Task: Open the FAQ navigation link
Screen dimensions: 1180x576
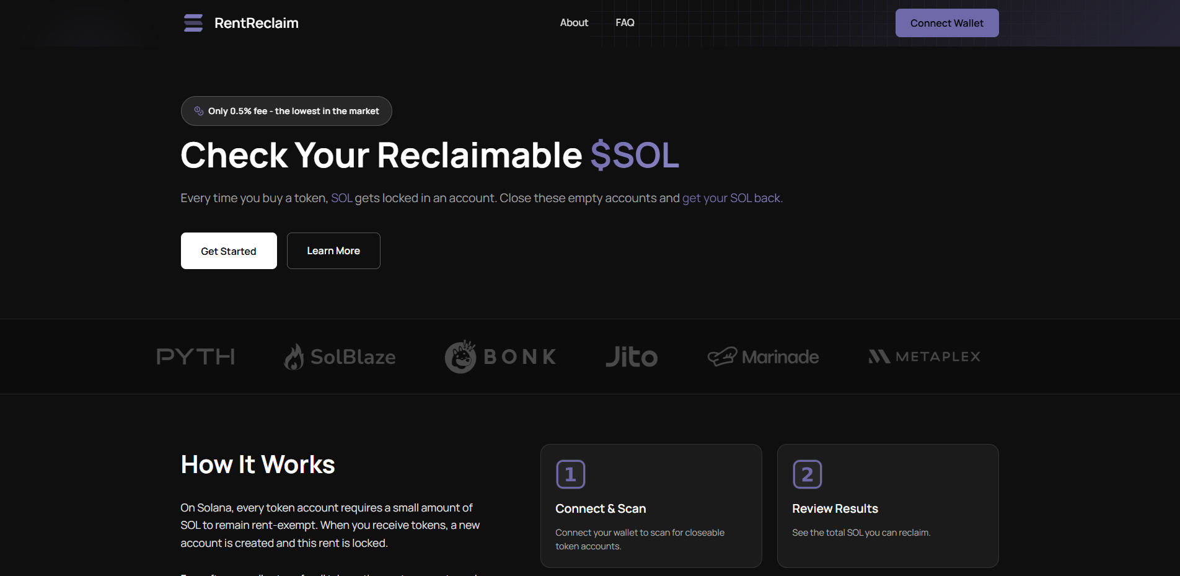Action: click(625, 23)
